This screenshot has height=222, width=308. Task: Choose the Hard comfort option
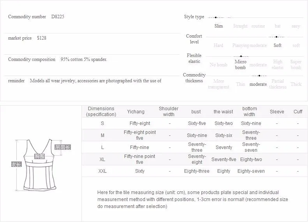pyautogui.click(x=218, y=45)
